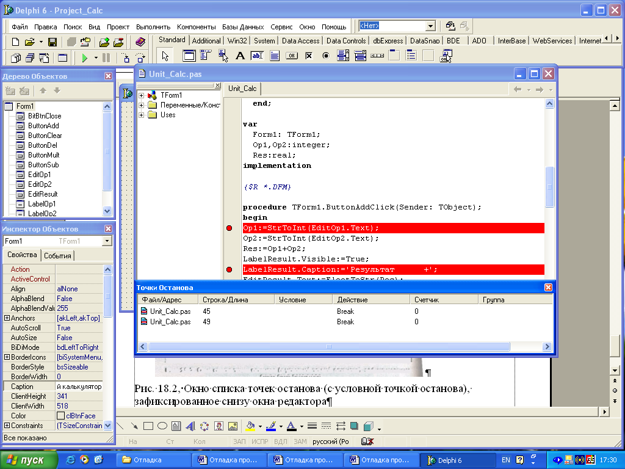The image size is (625, 469).
Task: Switch to the Additional palette tab
Action: point(206,41)
